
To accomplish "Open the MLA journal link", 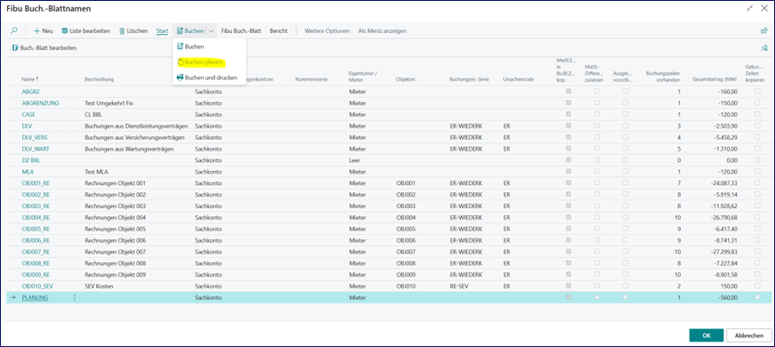I will pos(28,172).
